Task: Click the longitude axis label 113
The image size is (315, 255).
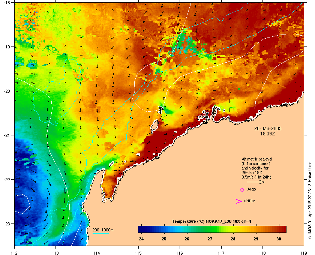Action: [x=55, y=253]
